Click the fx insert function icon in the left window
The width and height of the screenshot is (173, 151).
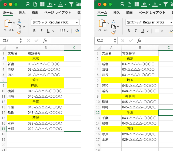tap(45, 40)
